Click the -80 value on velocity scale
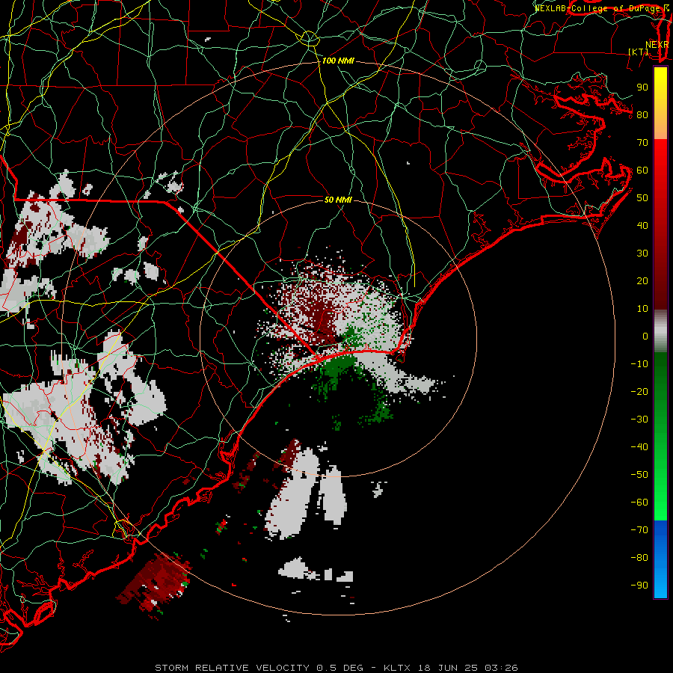The width and height of the screenshot is (673, 673). pyautogui.click(x=639, y=558)
